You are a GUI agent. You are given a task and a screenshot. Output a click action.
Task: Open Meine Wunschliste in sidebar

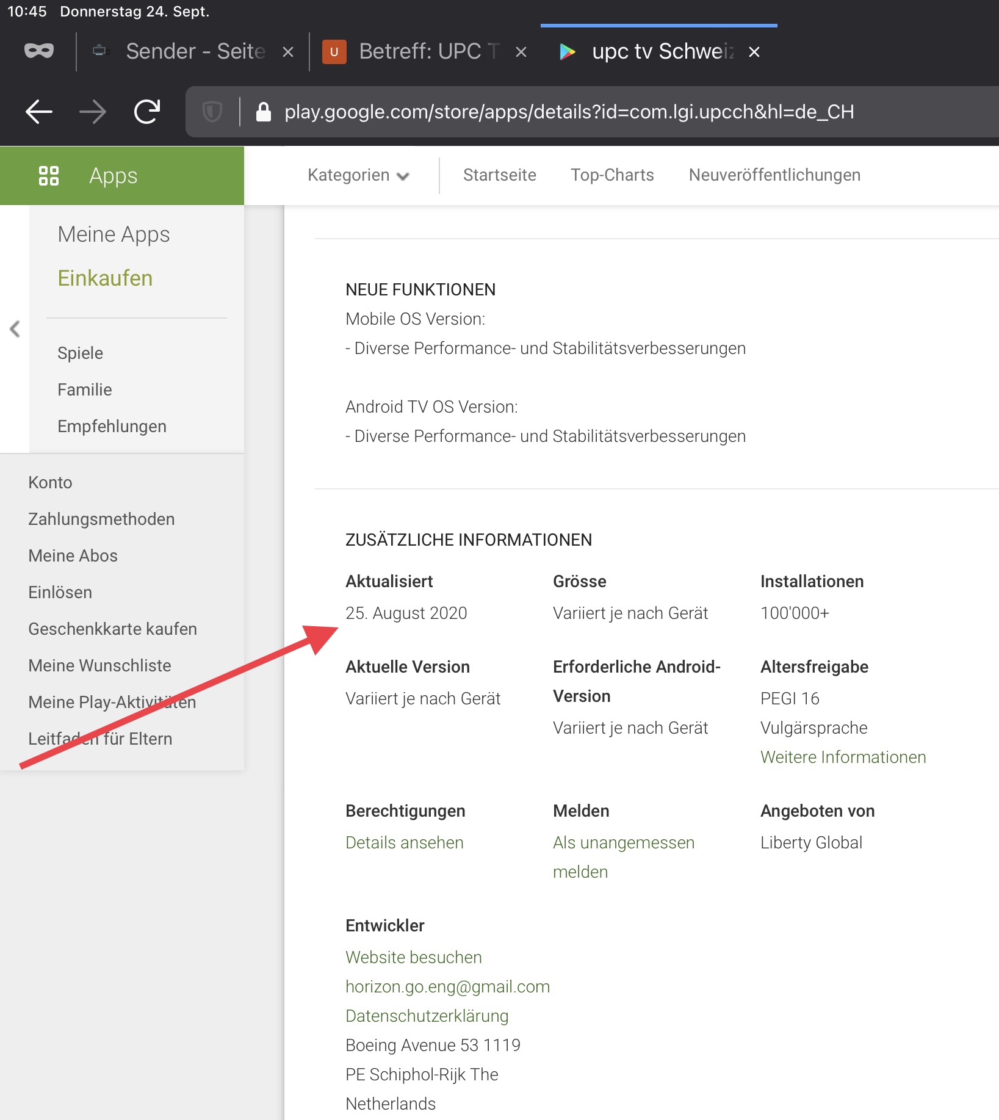coord(99,666)
